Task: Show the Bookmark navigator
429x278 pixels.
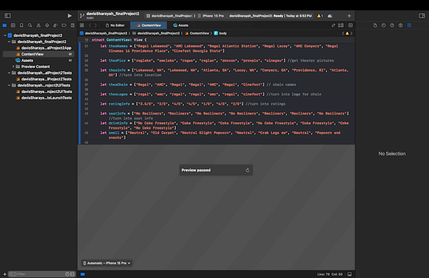Action: tap(21, 25)
